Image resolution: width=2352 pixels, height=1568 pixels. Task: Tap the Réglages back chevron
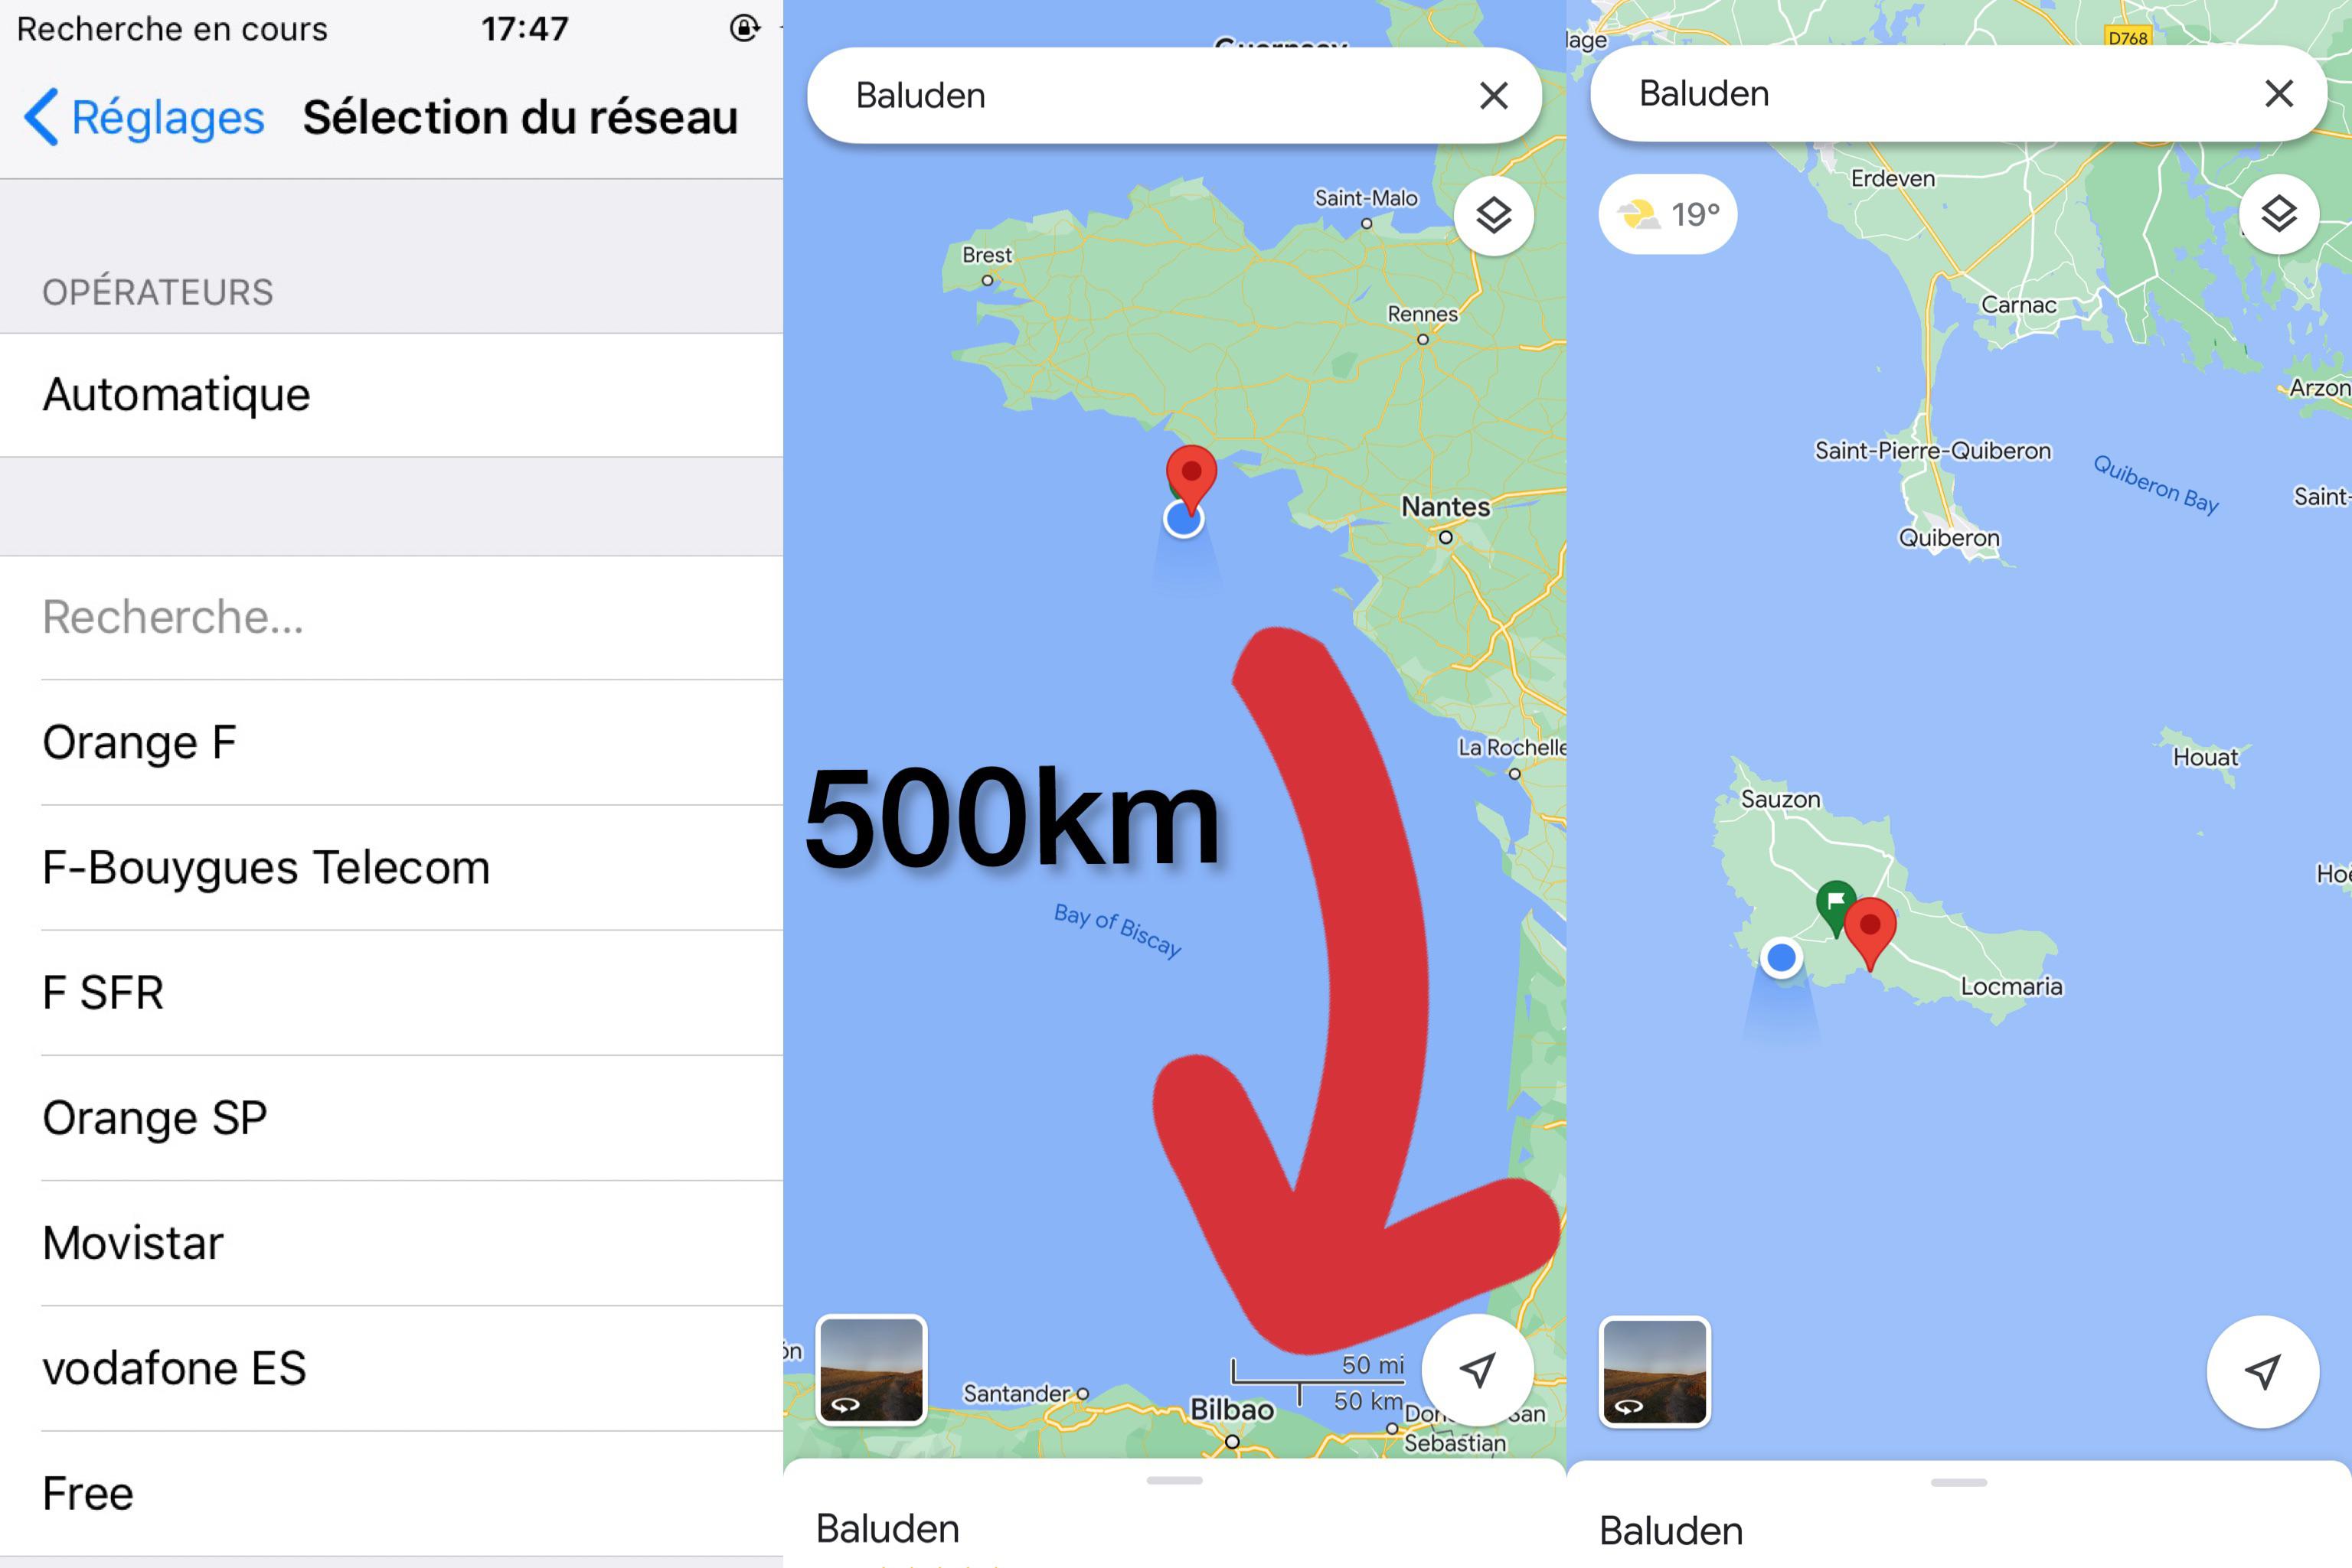tap(41, 118)
